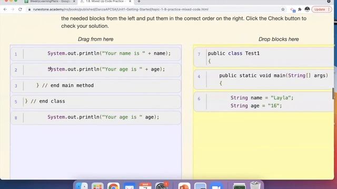Click the 'Drop blocks here' heading
337x189 pixels.
(x=279, y=39)
